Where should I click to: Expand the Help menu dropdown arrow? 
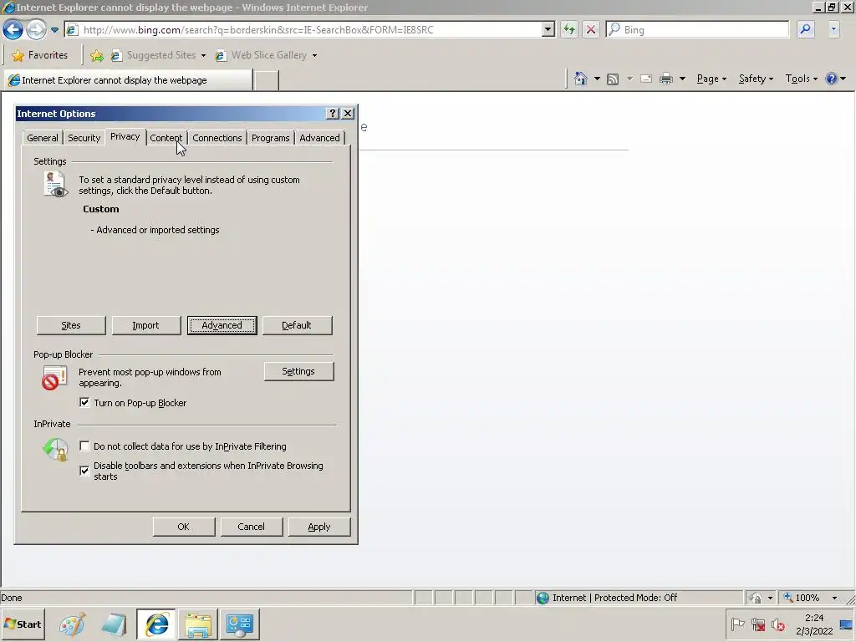(x=843, y=79)
